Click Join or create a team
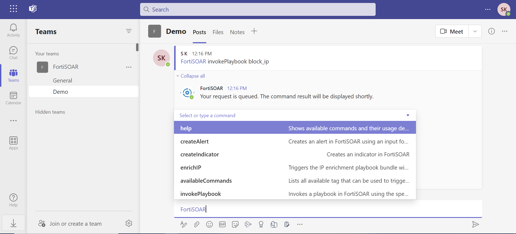516x234 pixels. click(x=75, y=224)
